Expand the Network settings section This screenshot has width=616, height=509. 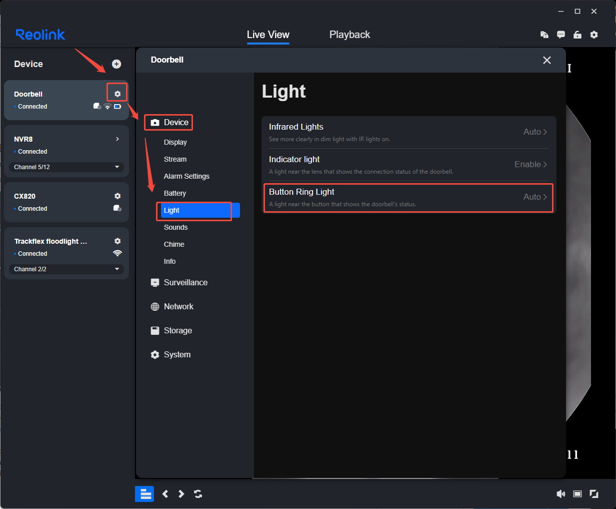point(172,306)
